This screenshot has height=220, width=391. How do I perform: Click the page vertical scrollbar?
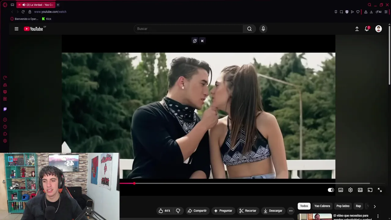(x=389, y=55)
